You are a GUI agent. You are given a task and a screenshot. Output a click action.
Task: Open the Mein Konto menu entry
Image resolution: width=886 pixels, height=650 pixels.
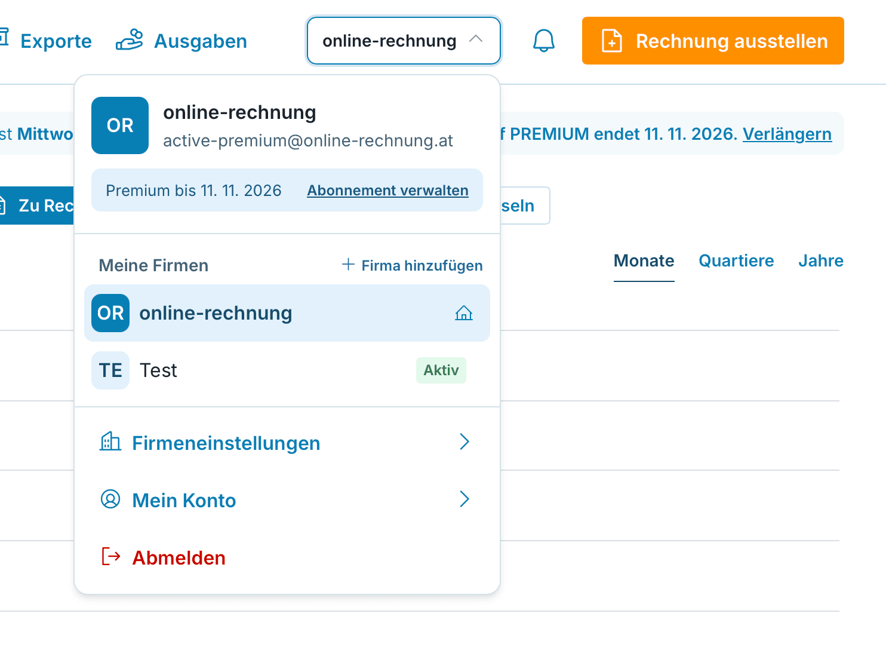287,500
